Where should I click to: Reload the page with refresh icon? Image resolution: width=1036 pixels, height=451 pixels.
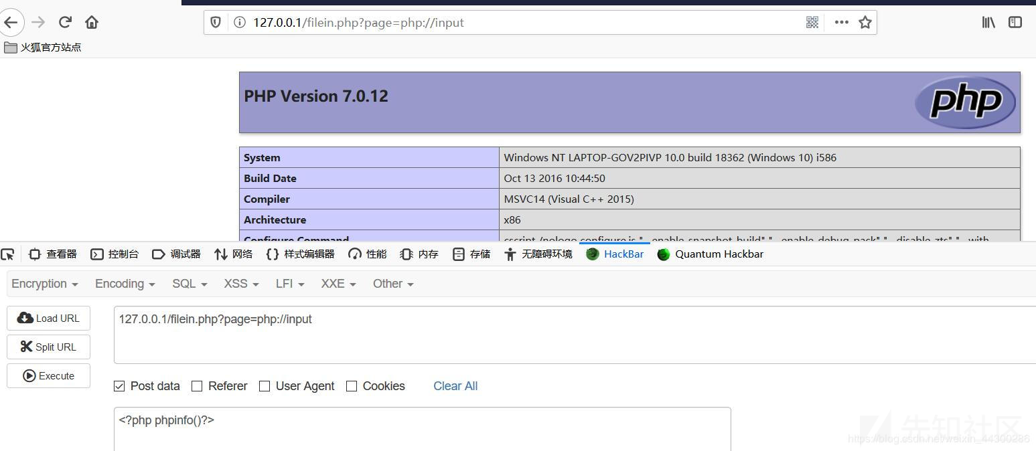coord(65,22)
